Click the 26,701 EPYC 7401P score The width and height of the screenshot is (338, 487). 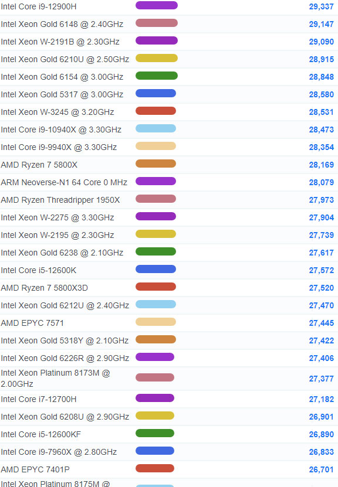(x=321, y=469)
